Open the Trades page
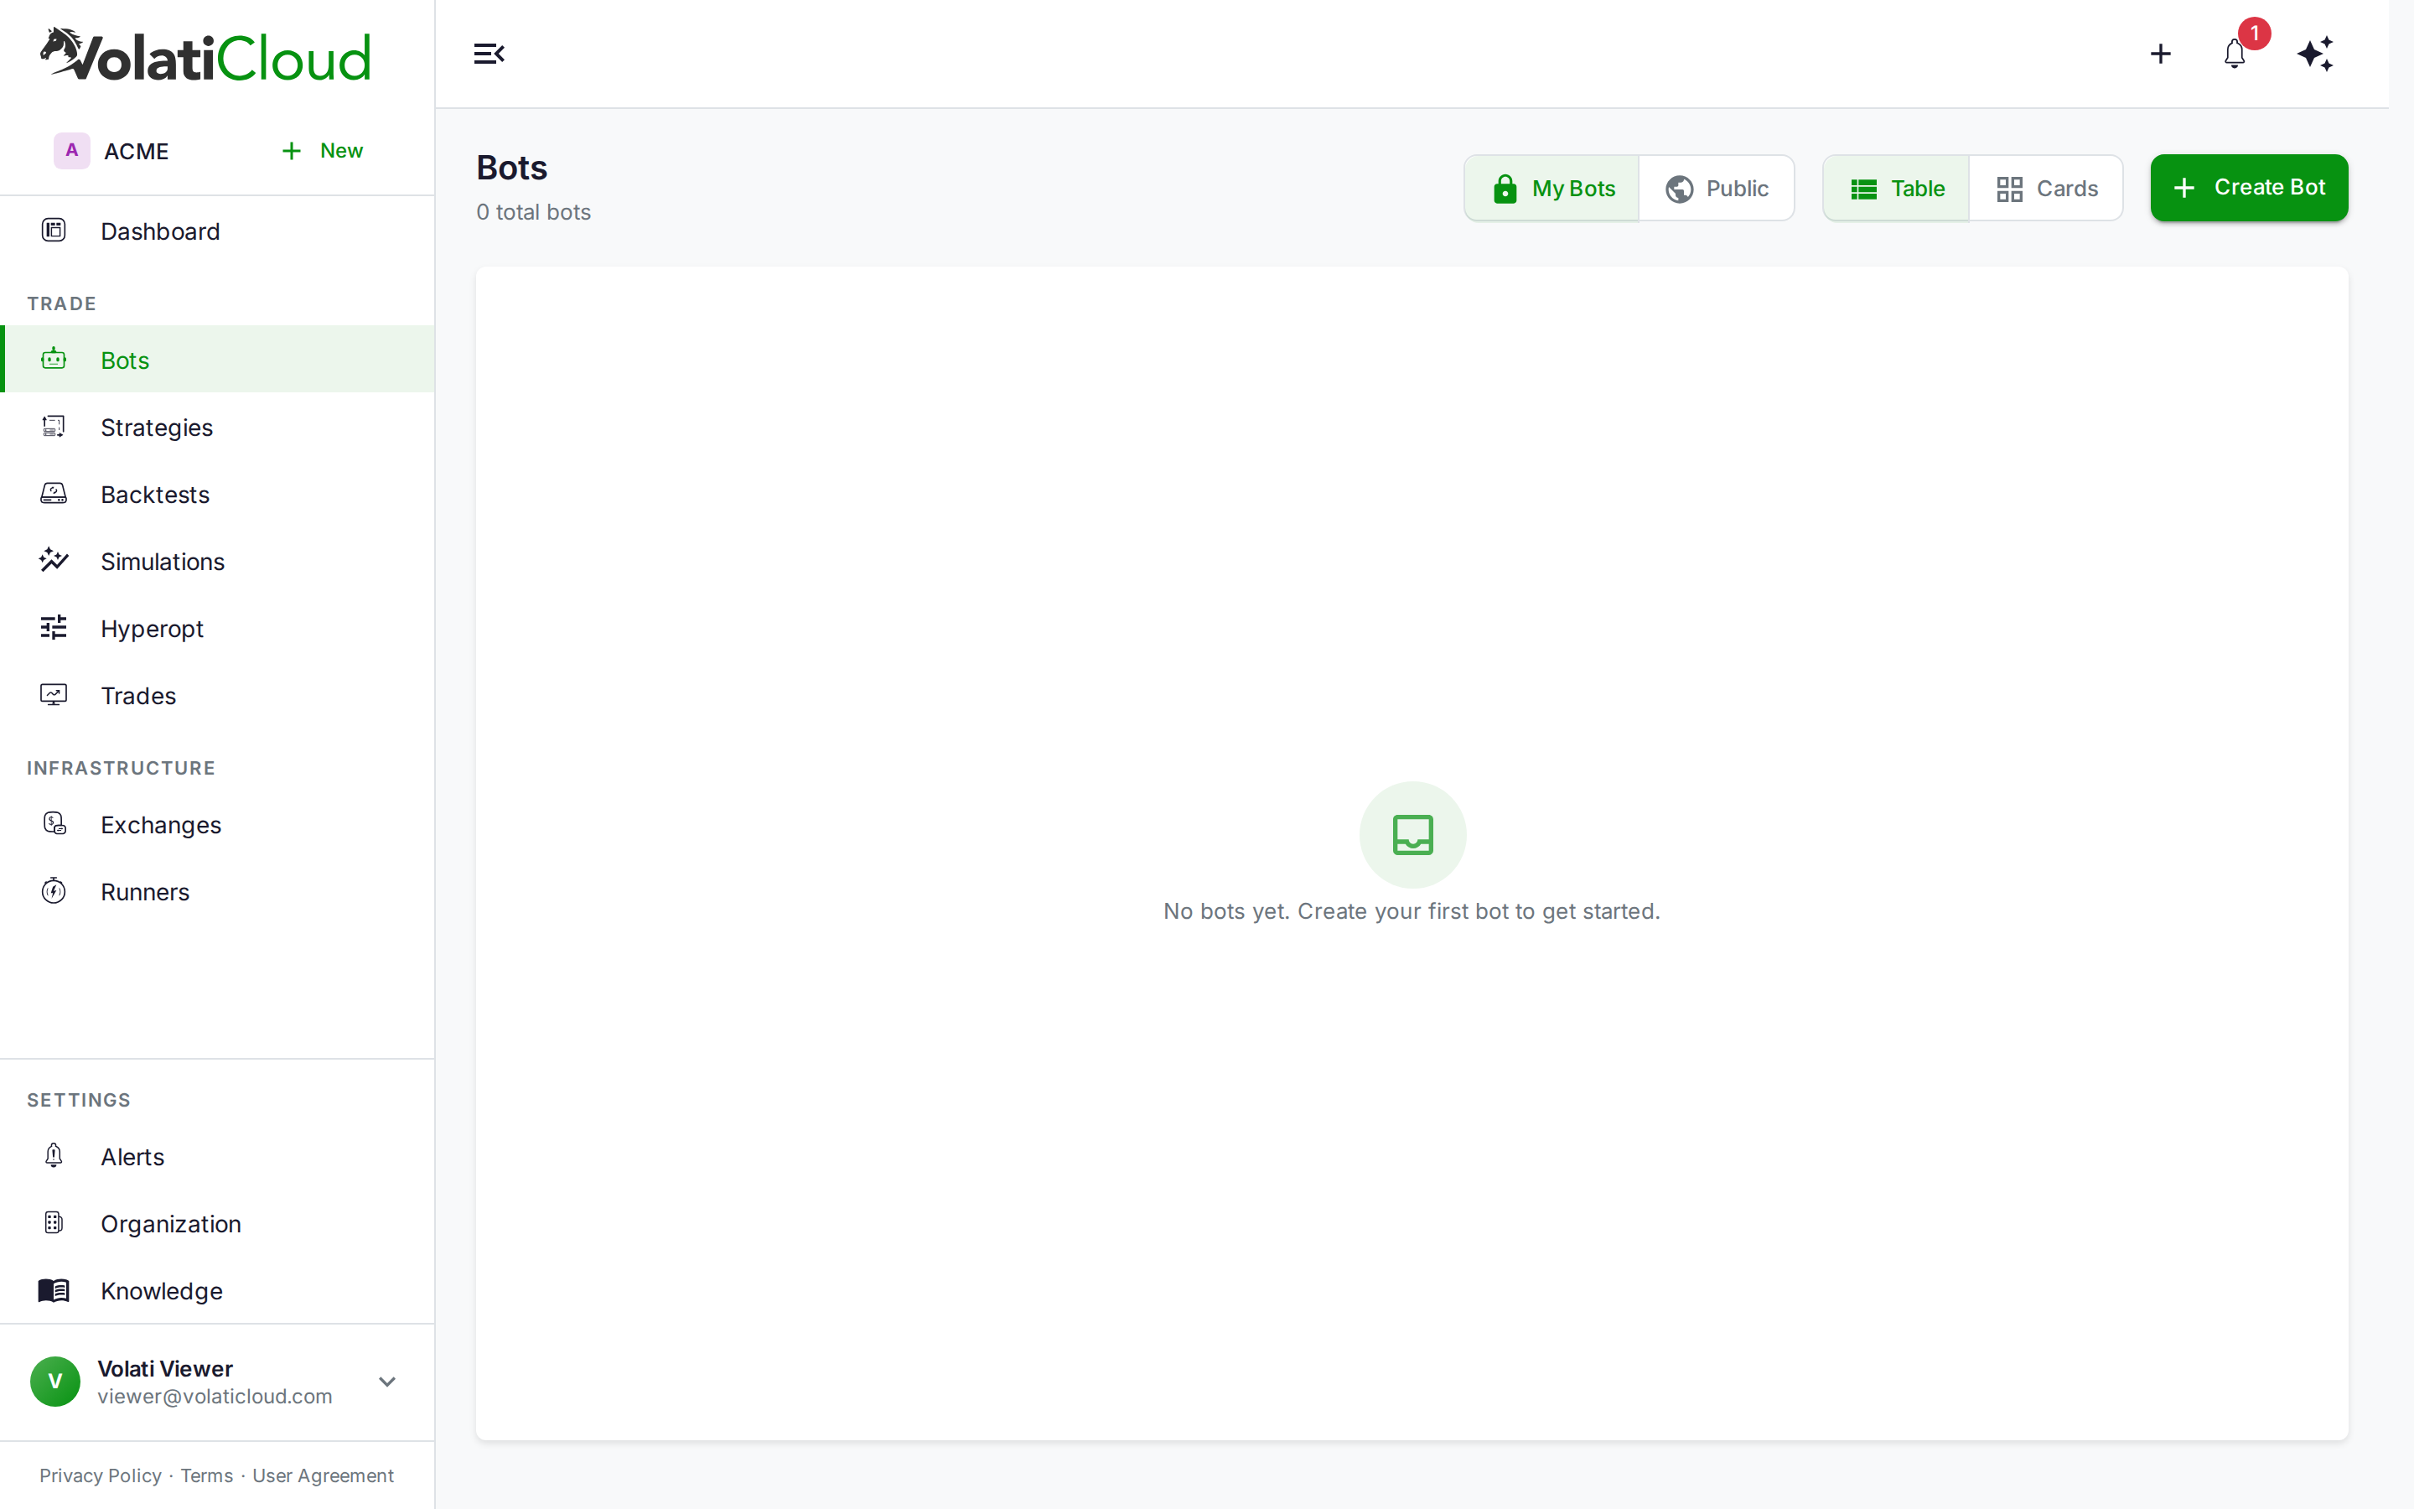2414x1509 pixels. [x=217, y=695]
